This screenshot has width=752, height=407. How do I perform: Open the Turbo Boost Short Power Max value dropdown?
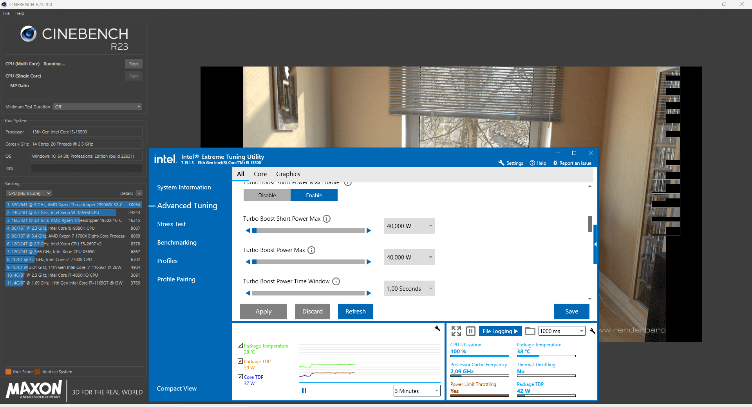409,226
